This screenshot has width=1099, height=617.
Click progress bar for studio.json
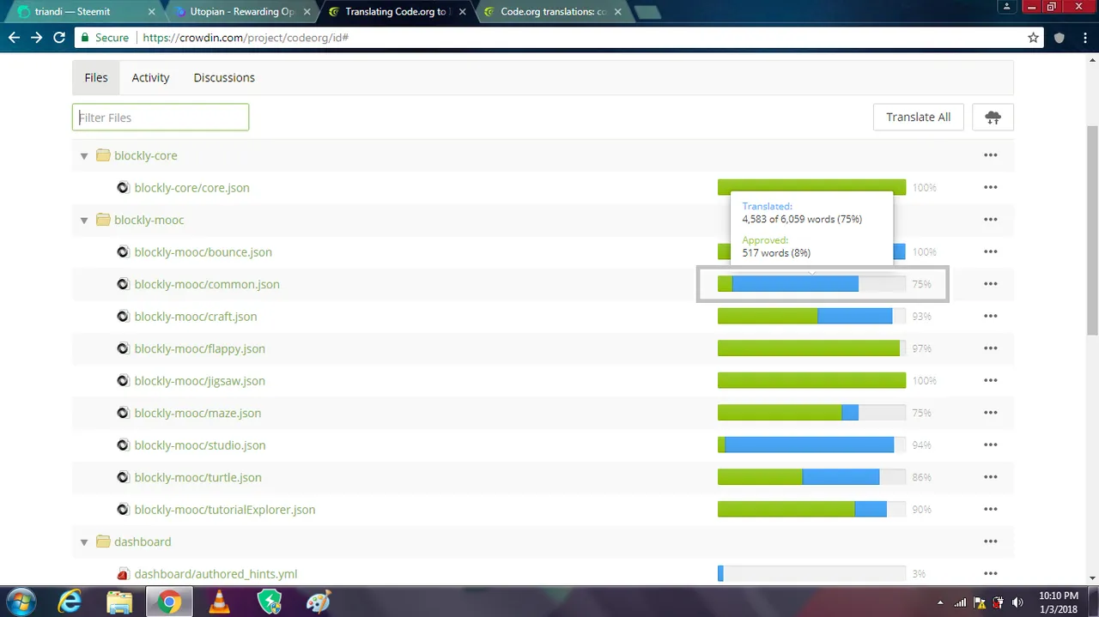(811, 445)
